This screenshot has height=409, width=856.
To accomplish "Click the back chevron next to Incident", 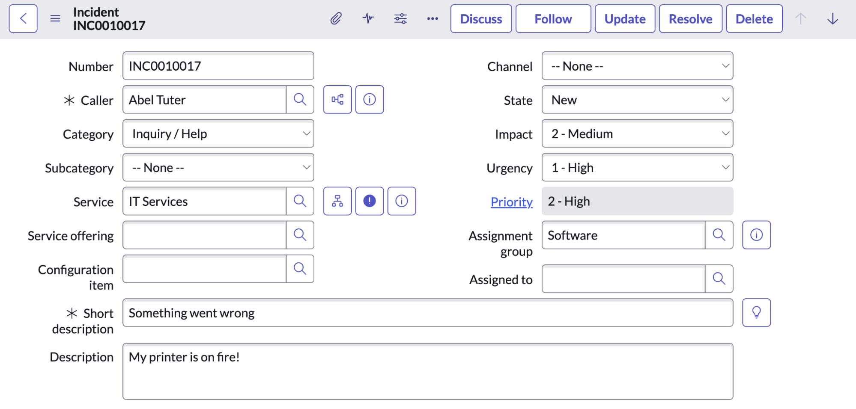I will pos(23,18).
